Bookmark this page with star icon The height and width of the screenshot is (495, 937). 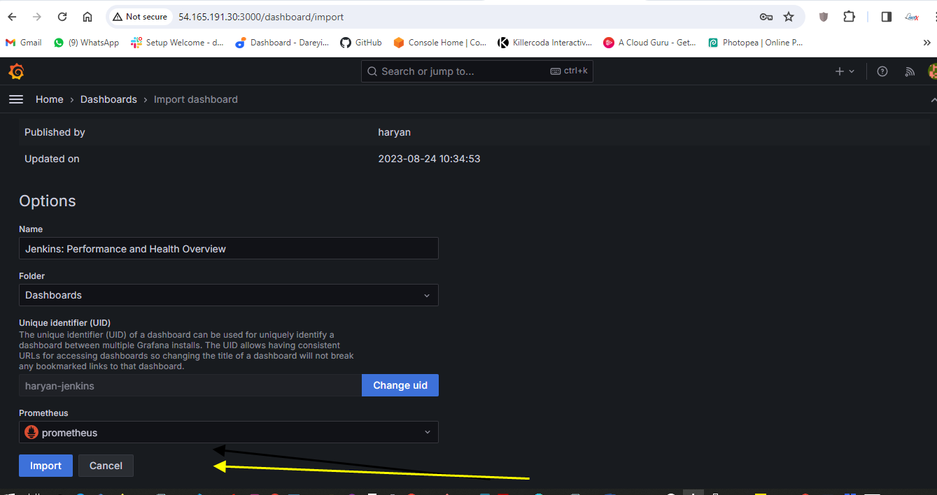pos(789,17)
